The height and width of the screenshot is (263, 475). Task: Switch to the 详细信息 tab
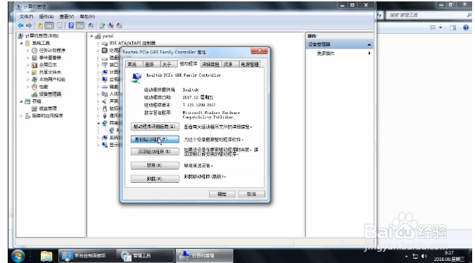210,65
